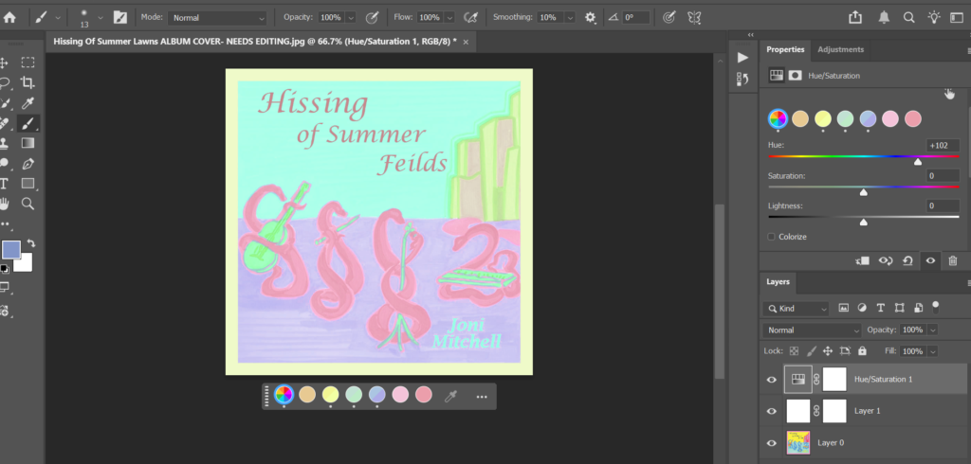Select the Properties tab
971x464 pixels.
click(785, 49)
